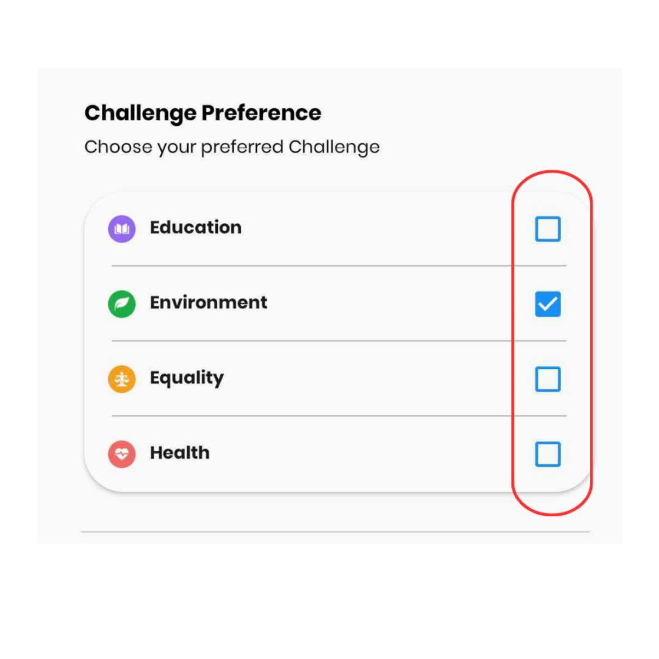
Task: Enable the Education checkbox
Action: [x=547, y=229]
